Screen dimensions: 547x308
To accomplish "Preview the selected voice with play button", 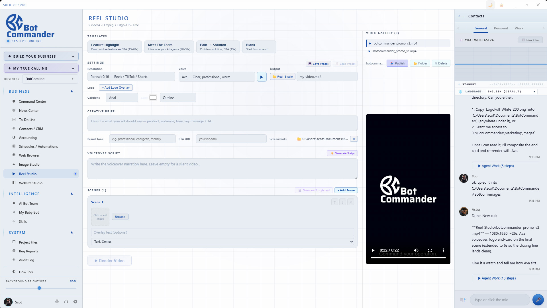I will pos(262,77).
